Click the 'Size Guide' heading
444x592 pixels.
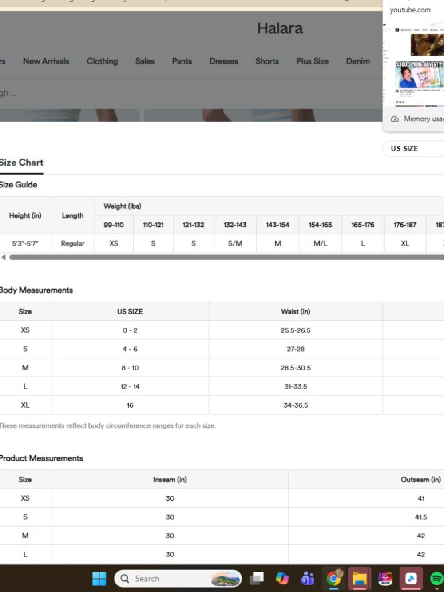18,185
